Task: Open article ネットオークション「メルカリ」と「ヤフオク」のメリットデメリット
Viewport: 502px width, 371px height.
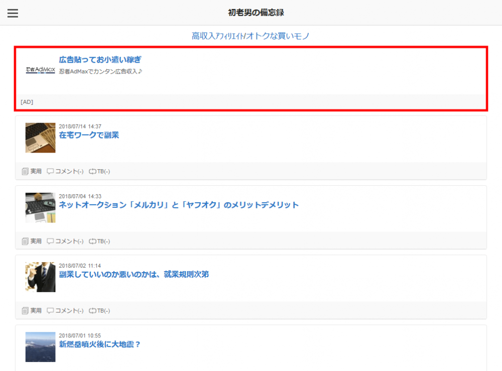Action: pos(179,205)
